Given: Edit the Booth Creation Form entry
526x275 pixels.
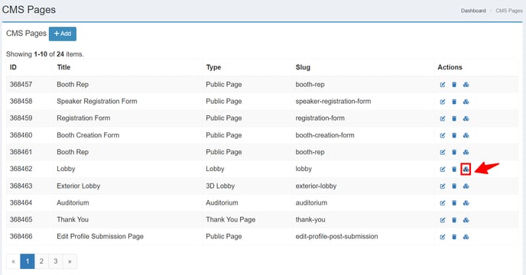Looking at the screenshot, I should coord(443,135).
